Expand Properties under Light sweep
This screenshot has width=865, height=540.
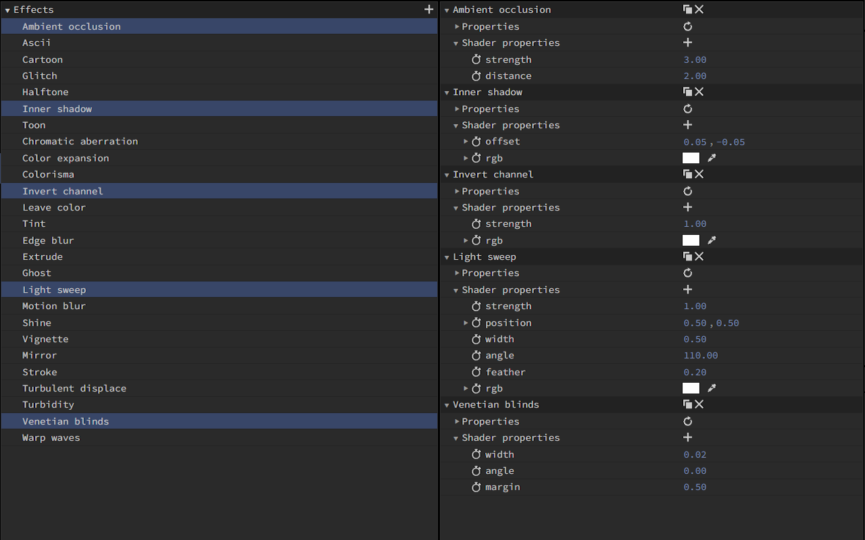pos(457,273)
